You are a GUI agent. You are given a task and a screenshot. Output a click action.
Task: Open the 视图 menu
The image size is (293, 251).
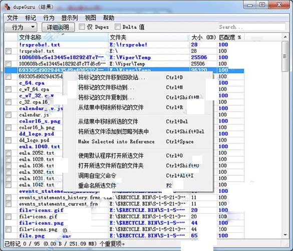(91, 18)
